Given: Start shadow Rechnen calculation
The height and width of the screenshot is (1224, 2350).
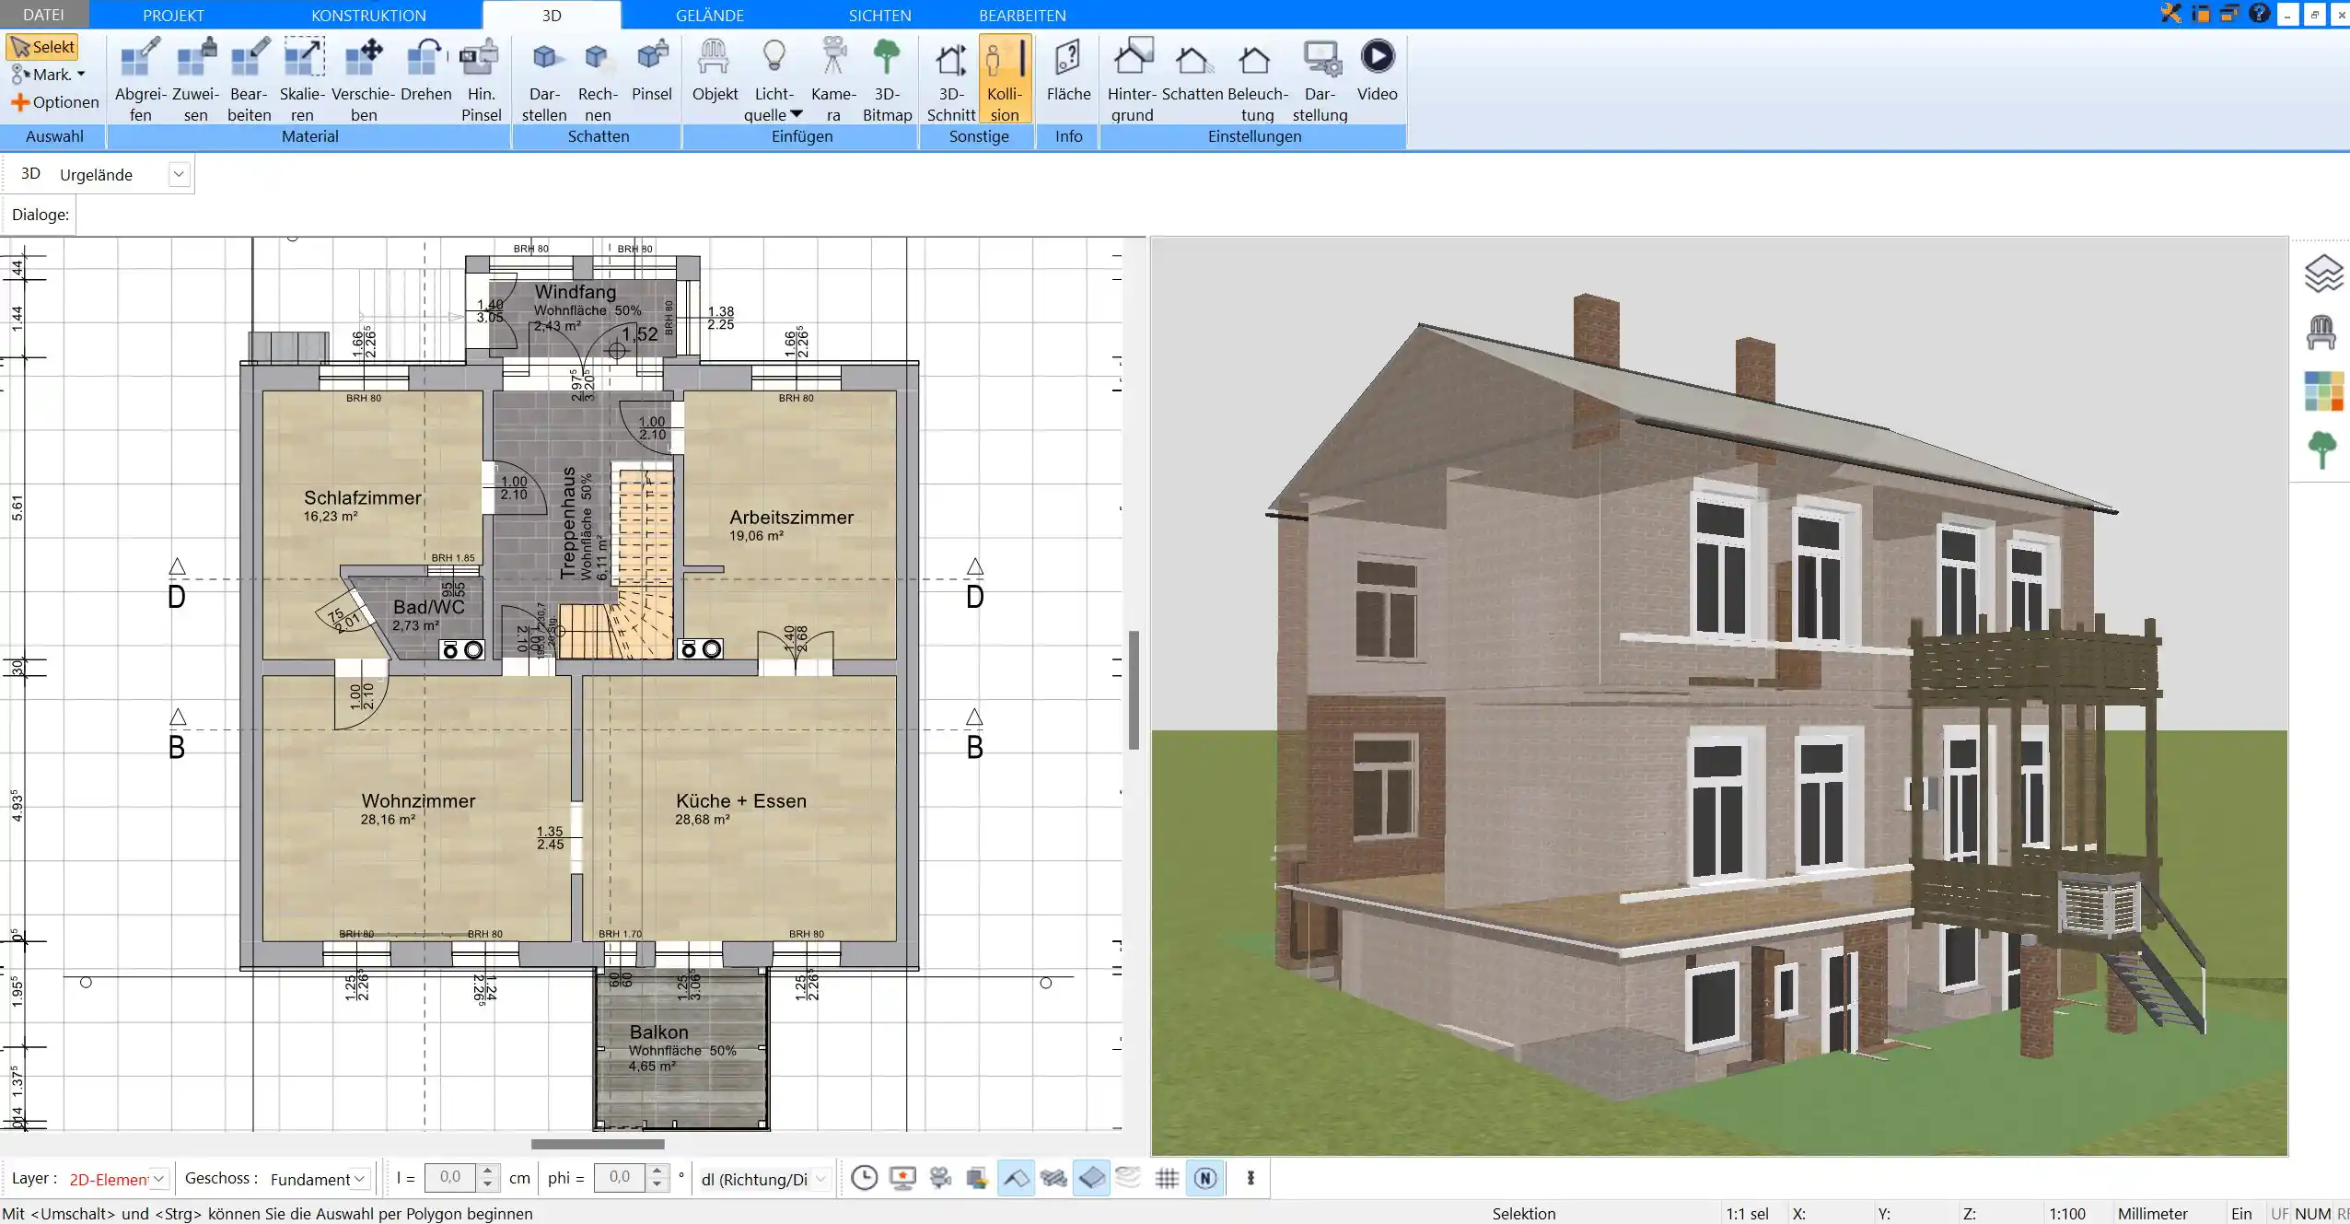Looking at the screenshot, I should pos(598,80).
